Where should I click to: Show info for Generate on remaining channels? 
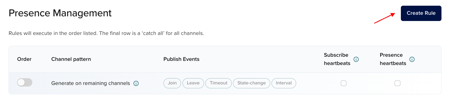point(136,83)
